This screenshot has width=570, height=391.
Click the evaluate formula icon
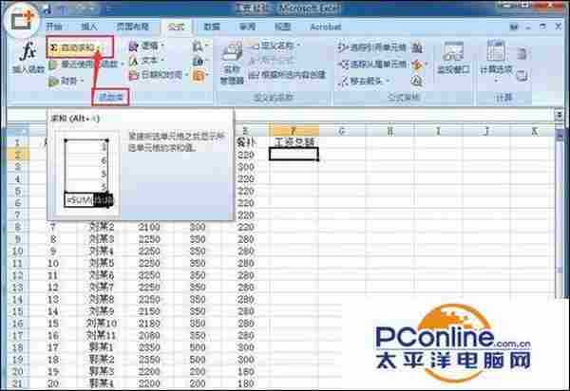pos(417,81)
